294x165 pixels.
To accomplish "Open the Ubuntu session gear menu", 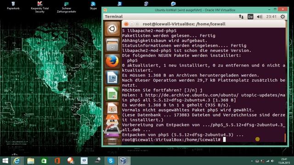I will [283, 16].
